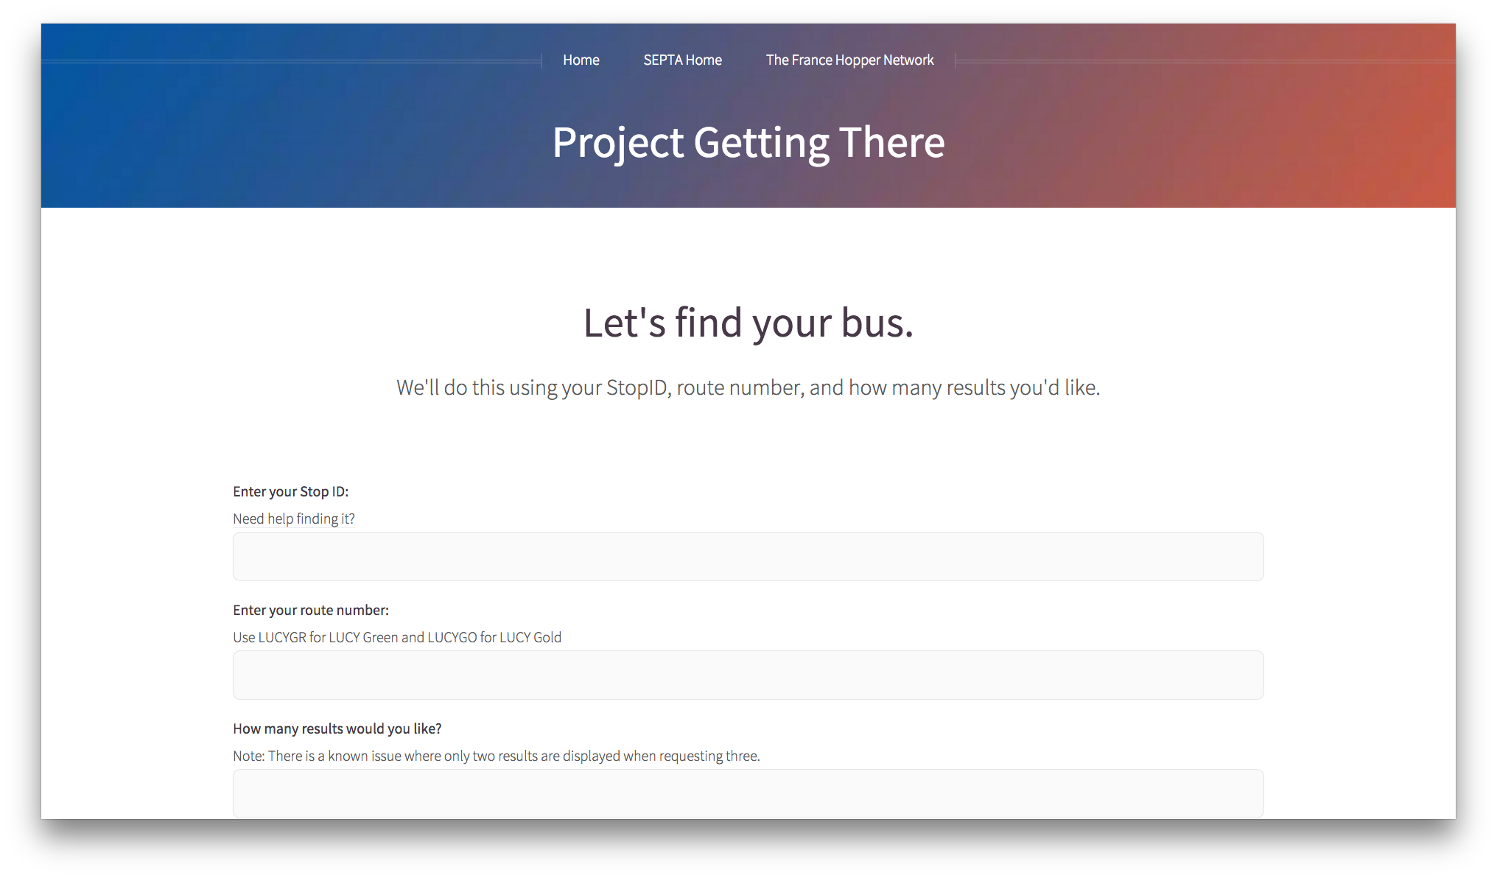Click the 'Need help finding it?' link

[294, 519]
